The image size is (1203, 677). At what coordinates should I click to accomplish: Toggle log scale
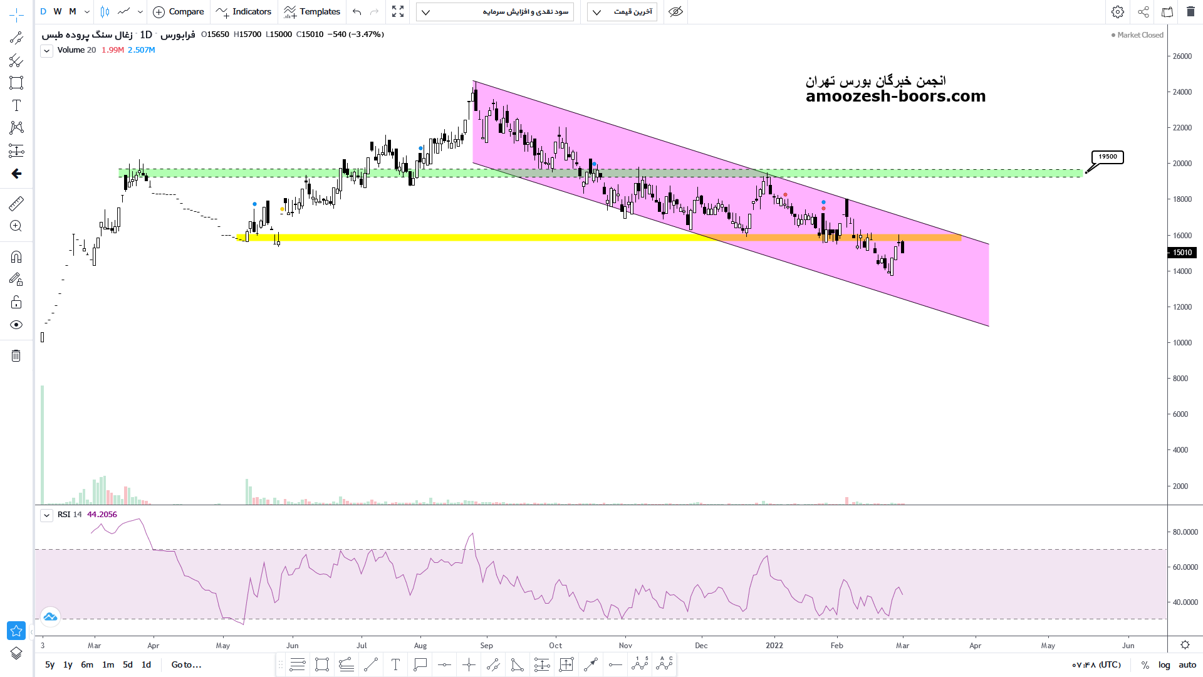tap(1164, 664)
